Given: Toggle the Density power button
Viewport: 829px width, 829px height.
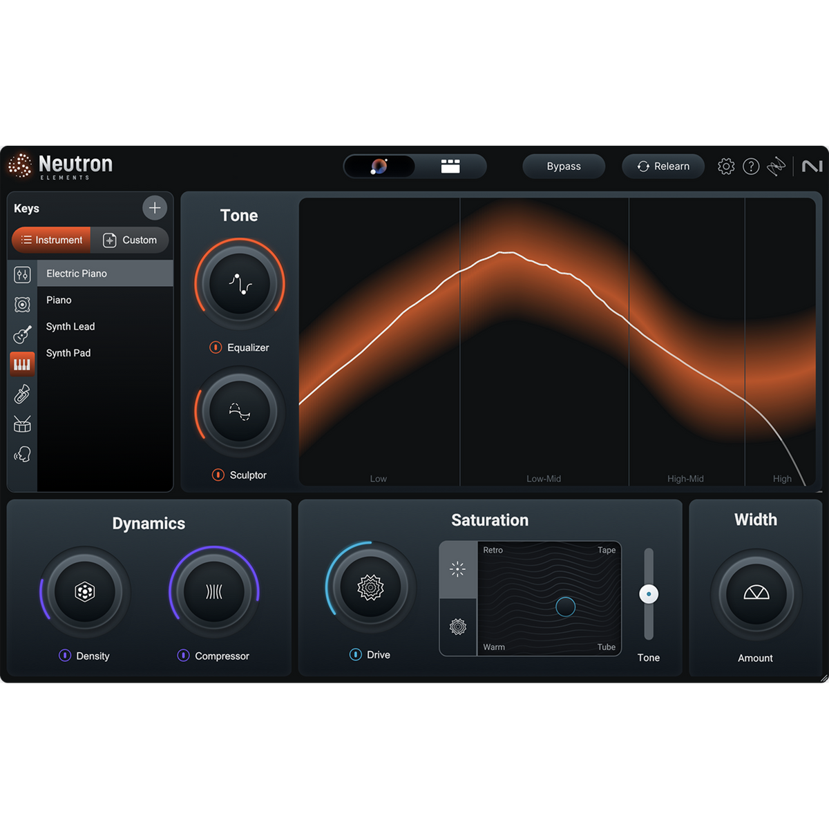Looking at the screenshot, I should (65, 656).
